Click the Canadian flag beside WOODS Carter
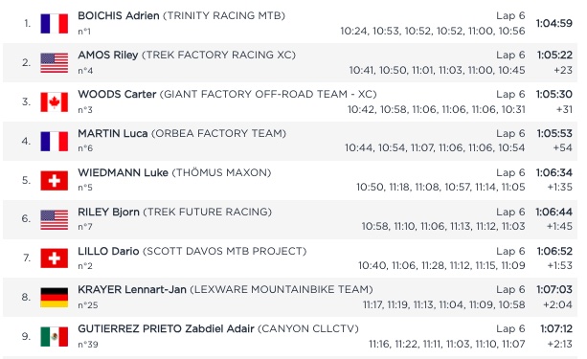Viewport: 587px width, 359px height. (55, 101)
